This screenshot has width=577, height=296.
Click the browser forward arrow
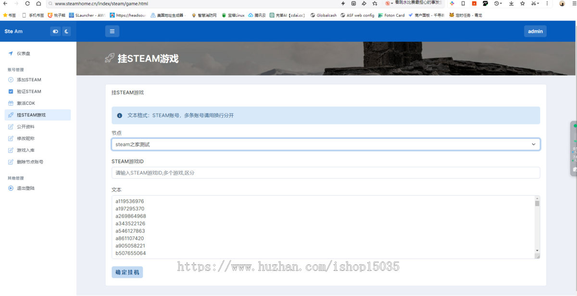[x=16, y=3]
